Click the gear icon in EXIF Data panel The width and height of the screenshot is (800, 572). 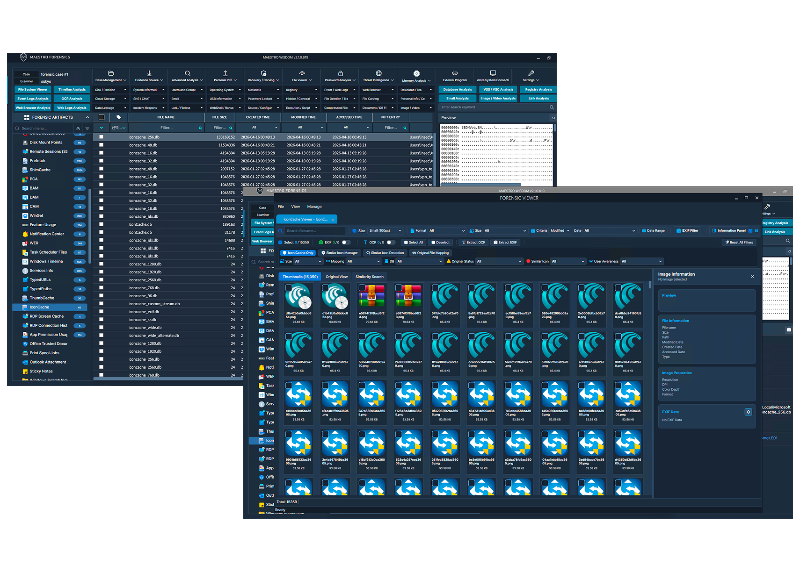748,412
